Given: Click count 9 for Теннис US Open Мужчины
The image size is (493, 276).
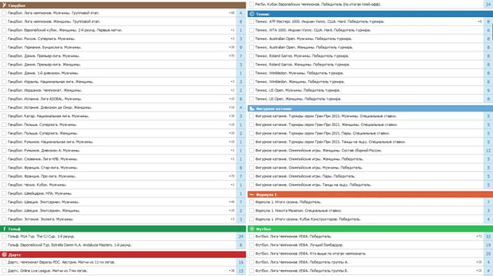Looking at the screenshot, I should 488,90.
